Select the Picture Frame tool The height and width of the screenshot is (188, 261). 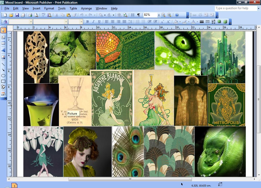click(3, 57)
